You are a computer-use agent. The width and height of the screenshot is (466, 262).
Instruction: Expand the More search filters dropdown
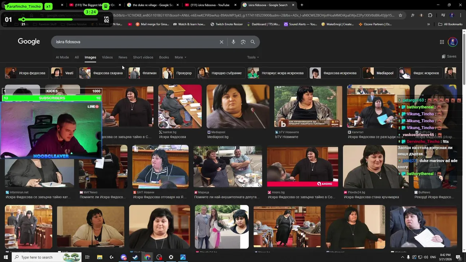pos(180,57)
